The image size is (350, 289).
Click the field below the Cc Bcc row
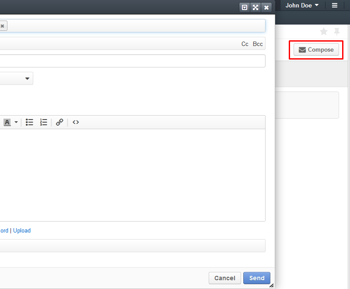[x=133, y=61]
